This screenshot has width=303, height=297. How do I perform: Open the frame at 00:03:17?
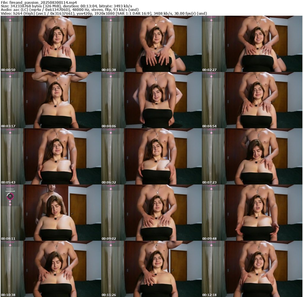pos(51,100)
